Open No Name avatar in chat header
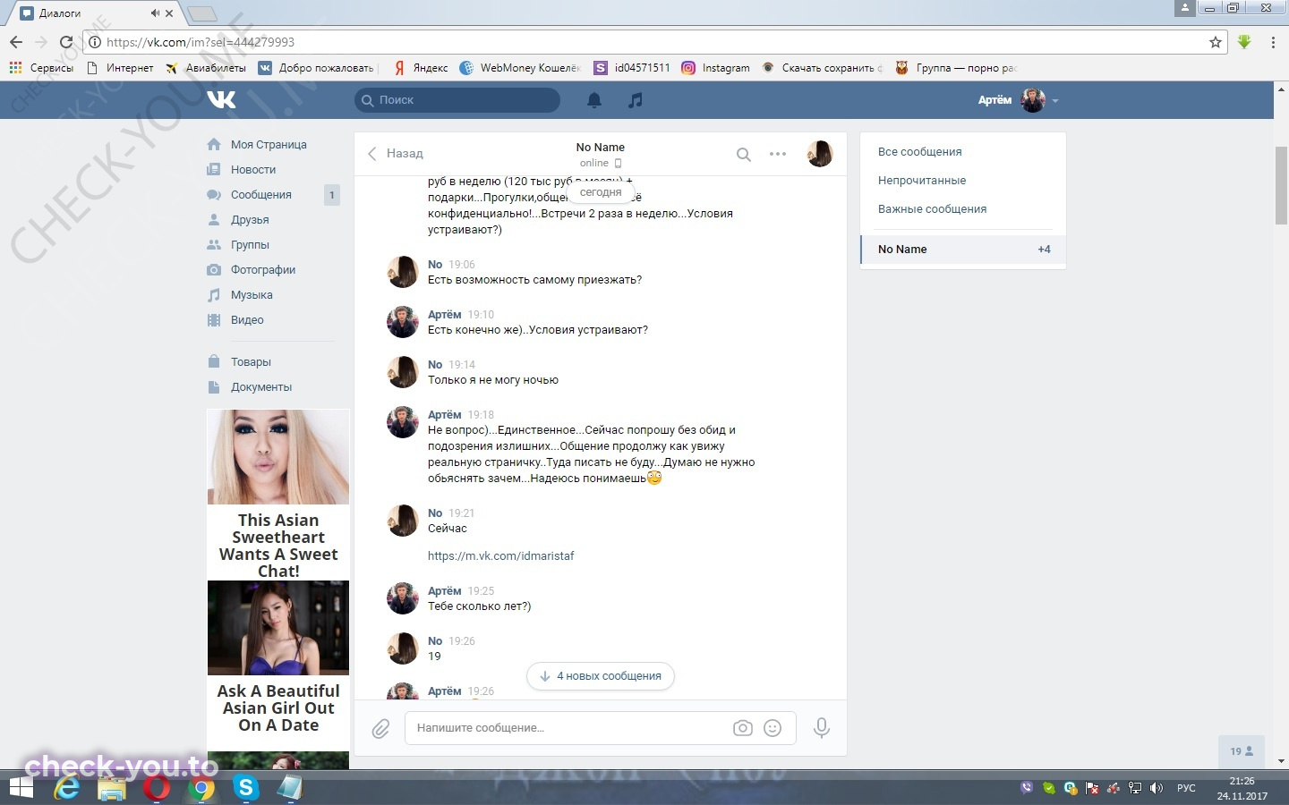1289x805 pixels. point(820,154)
